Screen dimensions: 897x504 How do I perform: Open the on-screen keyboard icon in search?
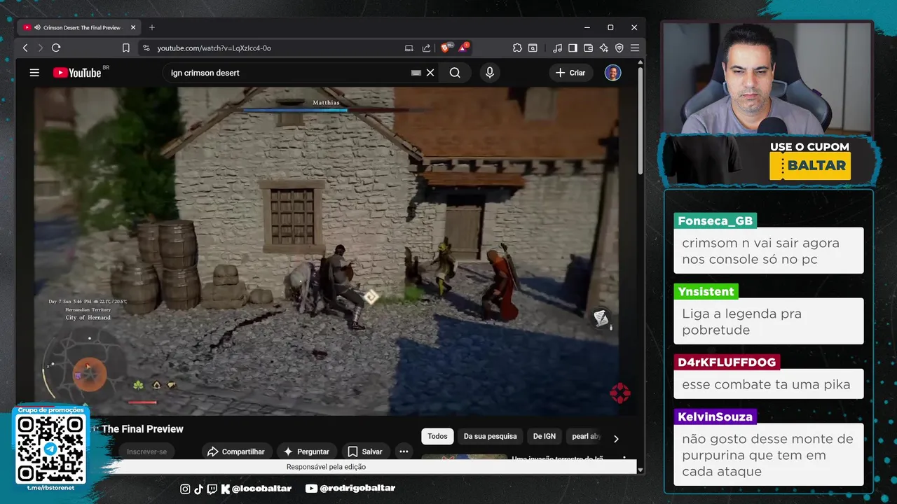coord(416,73)
